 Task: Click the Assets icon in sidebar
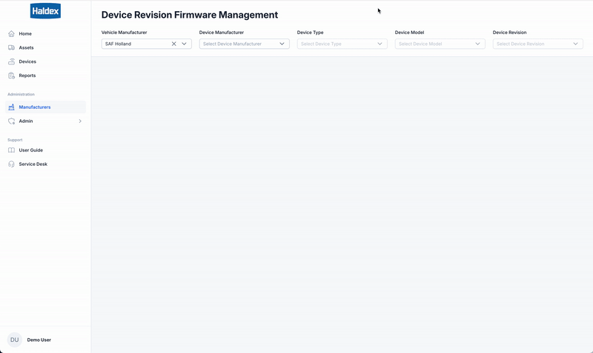pyautogui.click(x=11, y=48)
